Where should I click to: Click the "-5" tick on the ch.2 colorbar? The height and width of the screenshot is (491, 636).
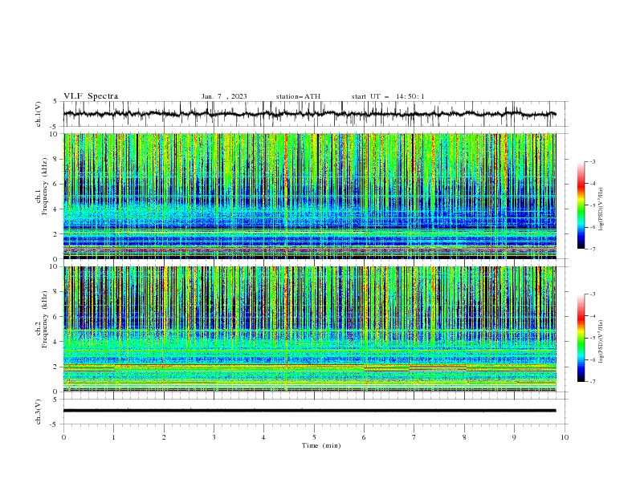pyautogui.click(x=592, y=338)
